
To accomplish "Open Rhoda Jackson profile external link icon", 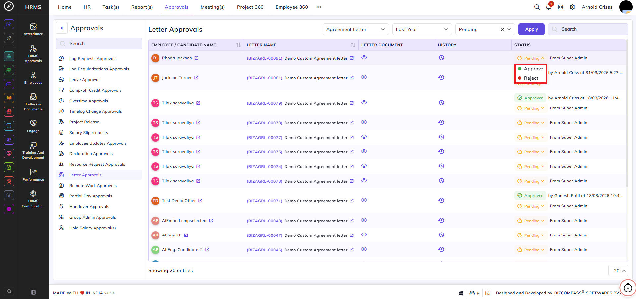I will coord(196,58).
